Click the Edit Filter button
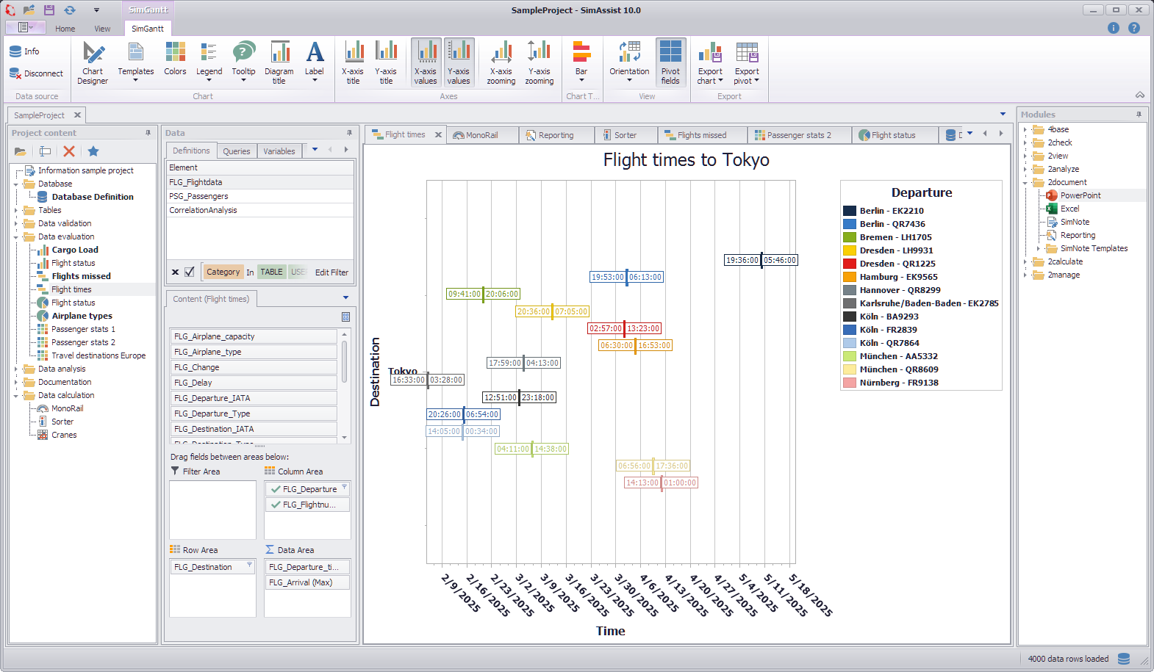 (331, 272)
